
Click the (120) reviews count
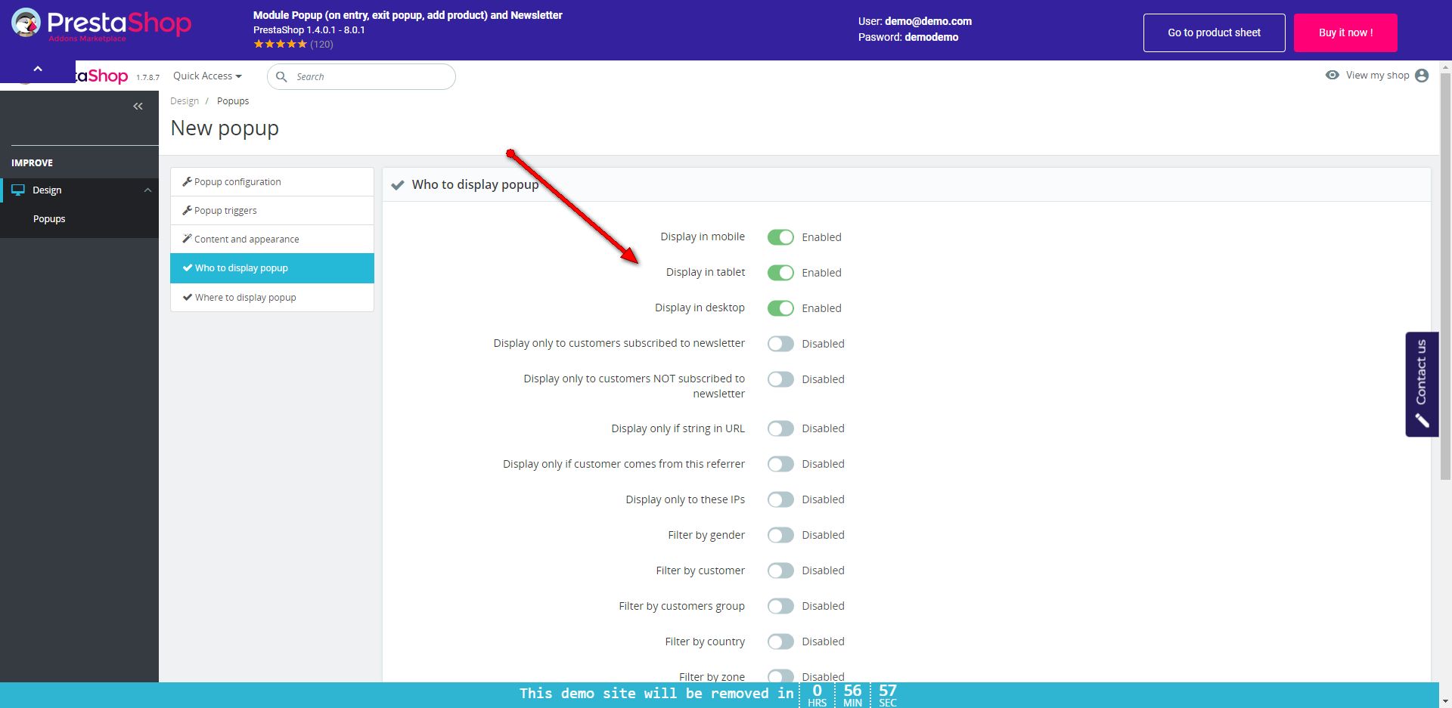tap(321, 44)
